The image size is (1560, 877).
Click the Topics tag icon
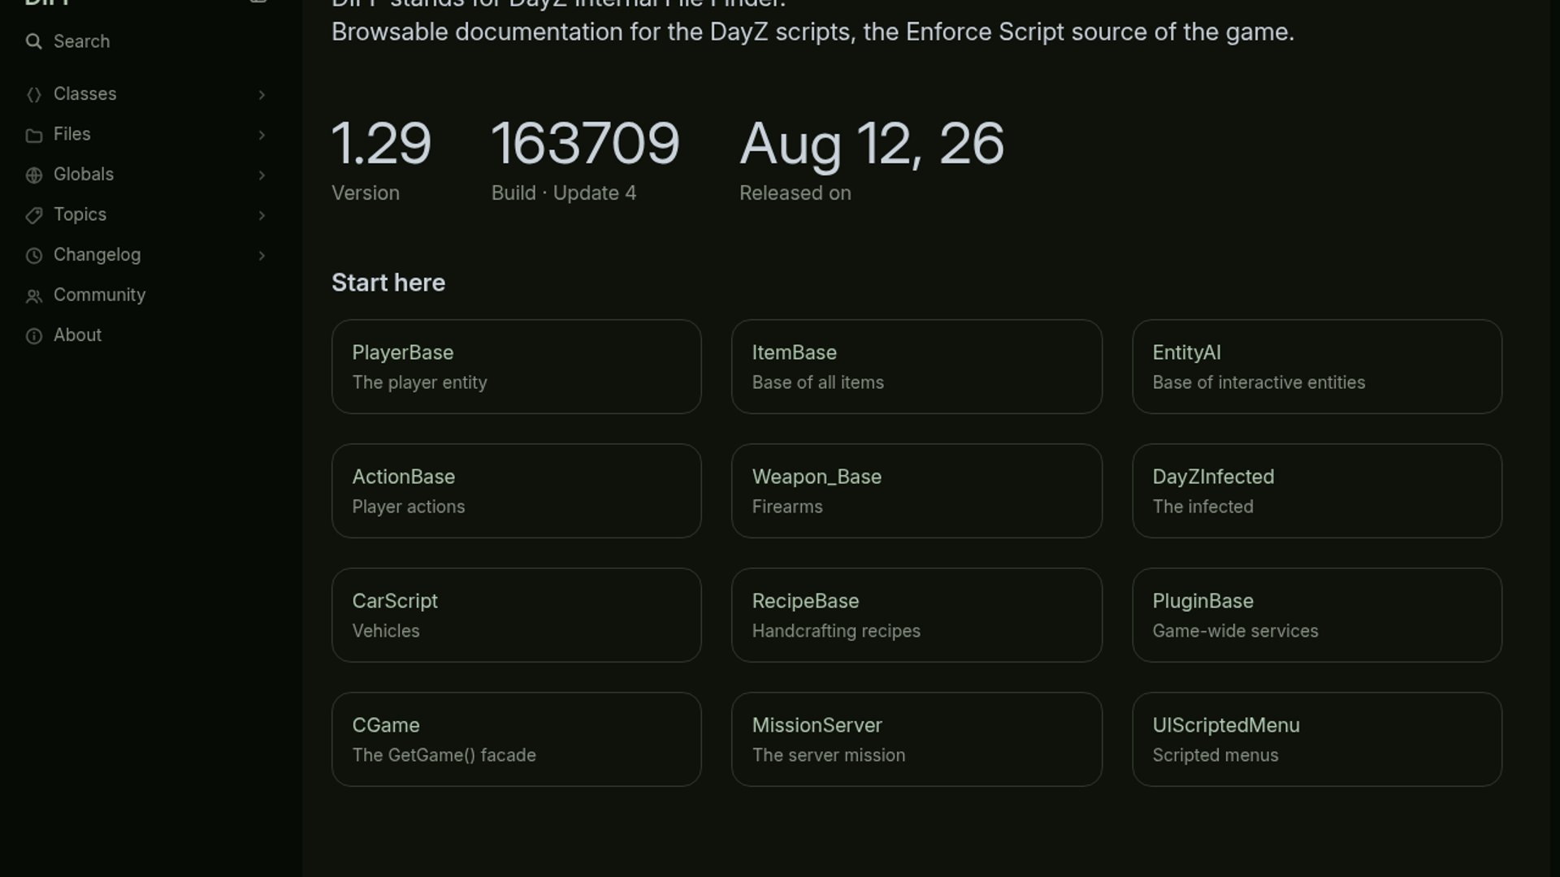coord(33,215)
